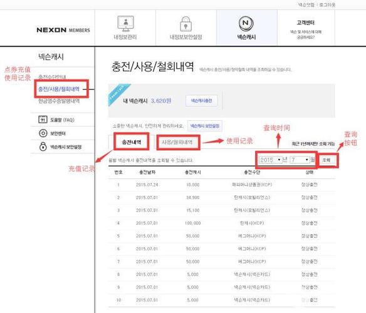The width and height of the screenshot is (366, 313).
Task: Click the 내정보관리 text label
Action: (125, 37)
